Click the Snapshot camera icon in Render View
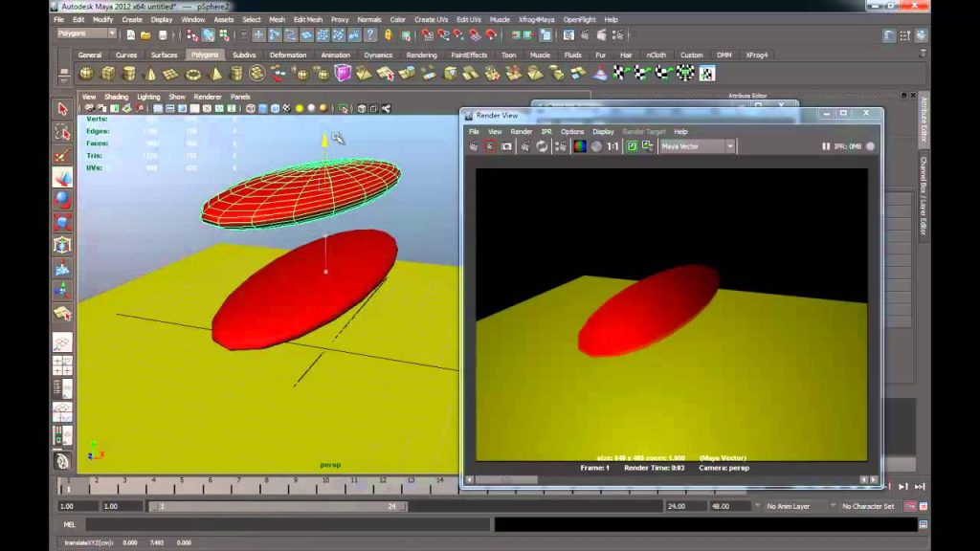 (x=506, y=146)
